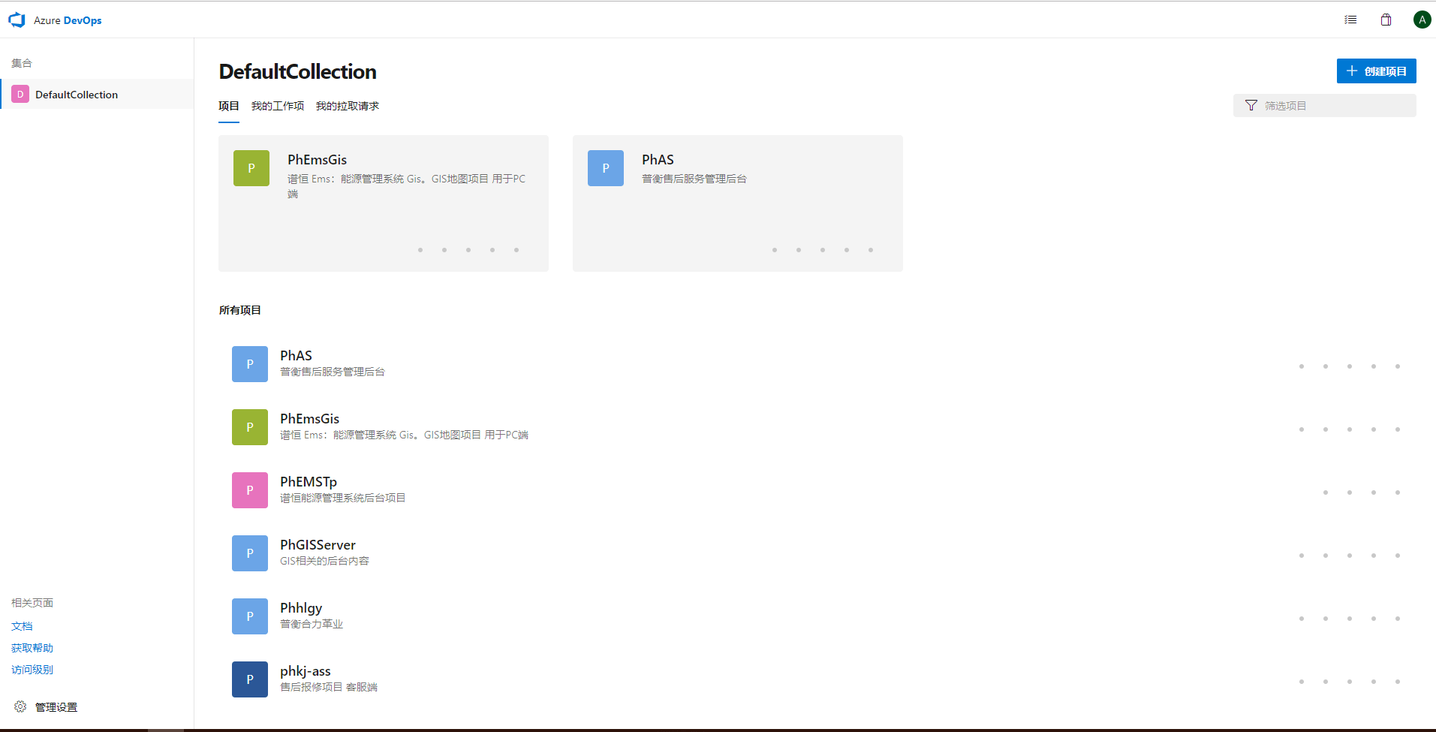This screenshot has height=732, width=1436.
Task: Click the 创建项目 button
Action: [x=1376, y=71]
